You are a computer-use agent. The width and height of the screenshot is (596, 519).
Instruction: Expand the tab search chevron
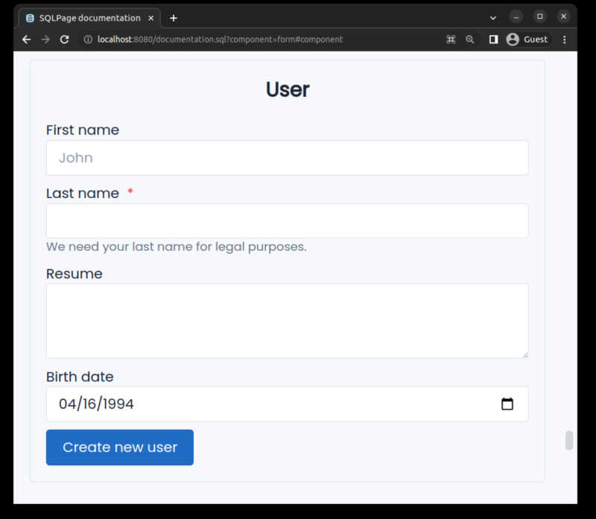tap(493, 18)
